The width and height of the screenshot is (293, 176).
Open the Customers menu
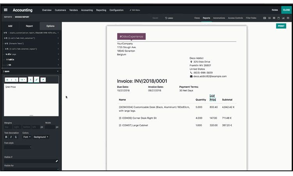click(x=60, y=10)
